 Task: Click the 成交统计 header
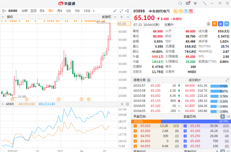click(x=195, y=80)
